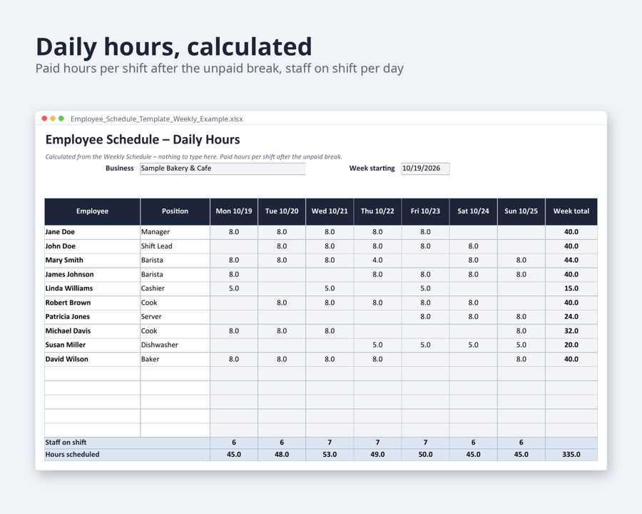Select Linda Williams's 15.0 week total
This screenshot has width=642, height=514.
pos(571,288)
